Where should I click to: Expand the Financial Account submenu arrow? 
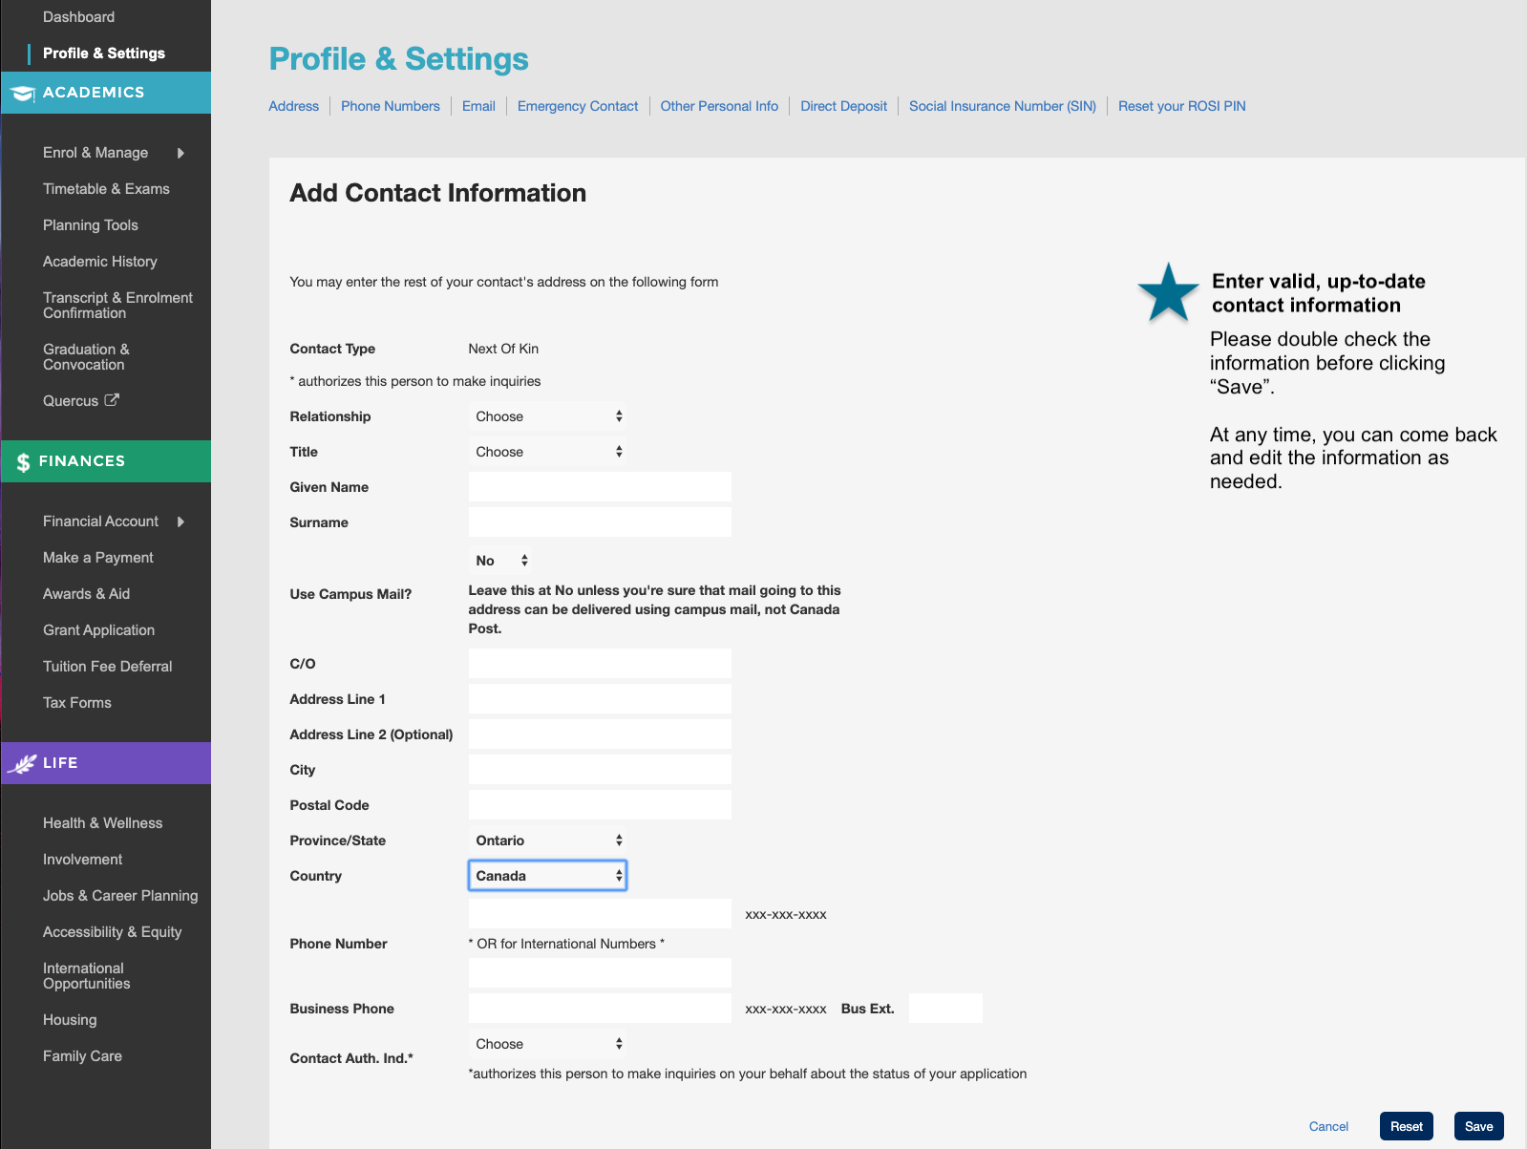(x=180, y=521)
